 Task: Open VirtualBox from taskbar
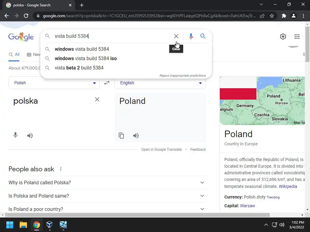tap(49, 225)
